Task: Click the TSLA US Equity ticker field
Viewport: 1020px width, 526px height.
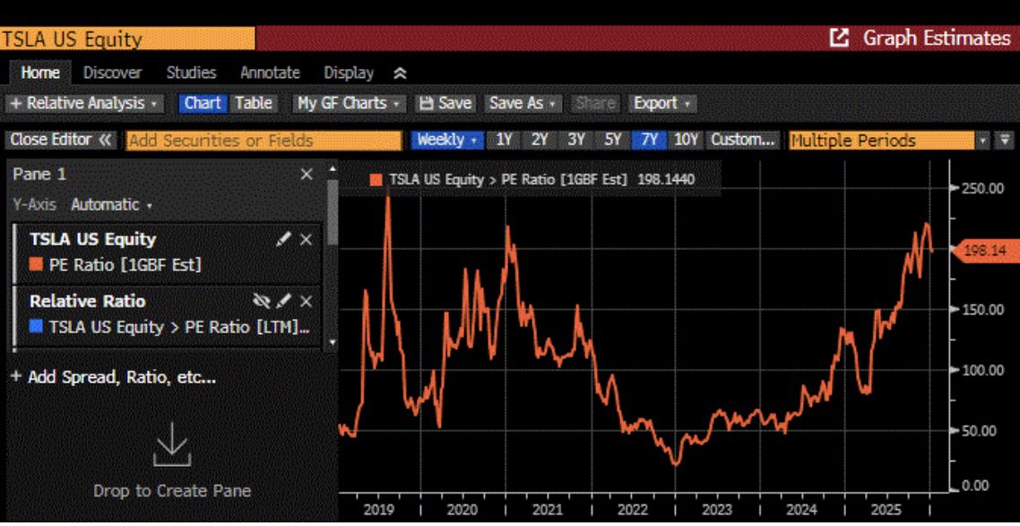Action: [127, 39]
